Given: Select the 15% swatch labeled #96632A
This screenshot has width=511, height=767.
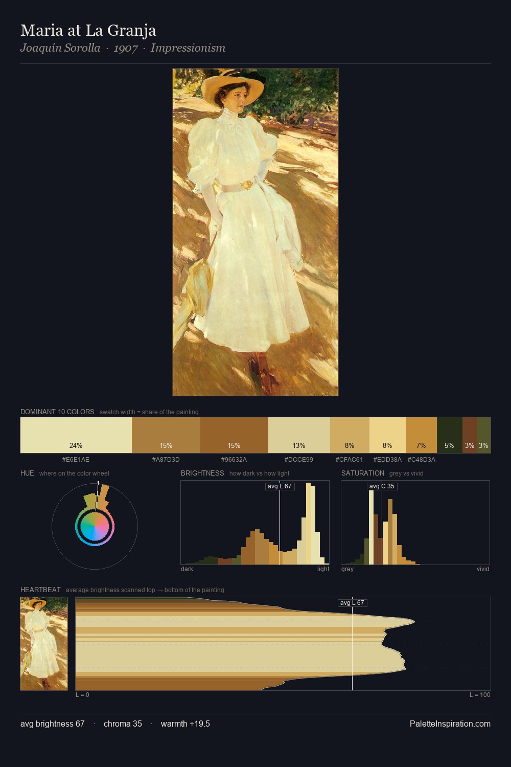Looking at the screenshot, I should (234, 435).
